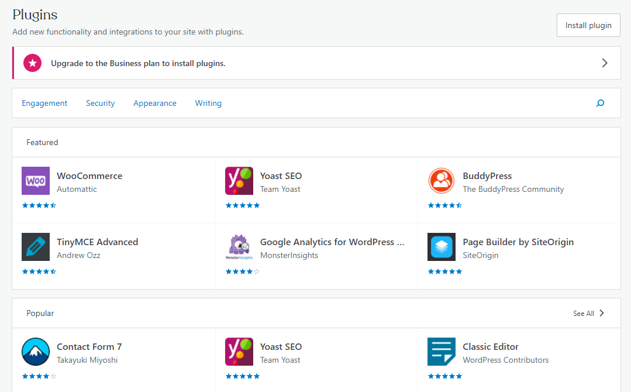
Task: Switch to the Engagement category
Action: click(x=44, y=104)
